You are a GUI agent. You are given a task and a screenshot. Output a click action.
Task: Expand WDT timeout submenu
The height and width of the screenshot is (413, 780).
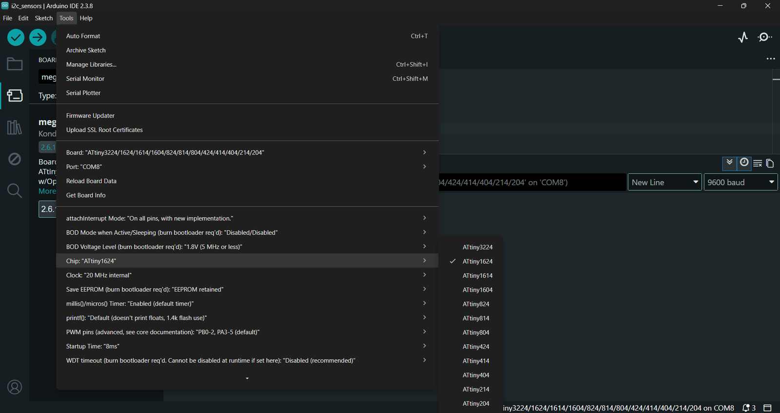[x=247, y=360]
